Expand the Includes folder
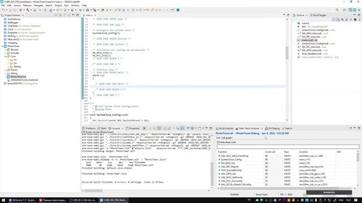 [x=5, y=53]
